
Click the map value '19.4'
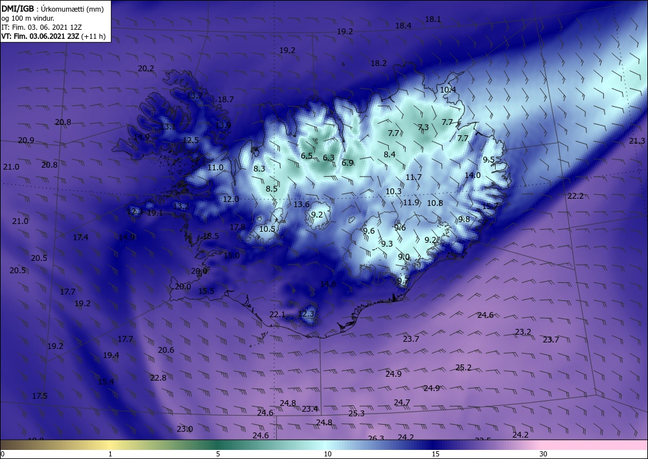pyautogui.click(x=111, y=355)
